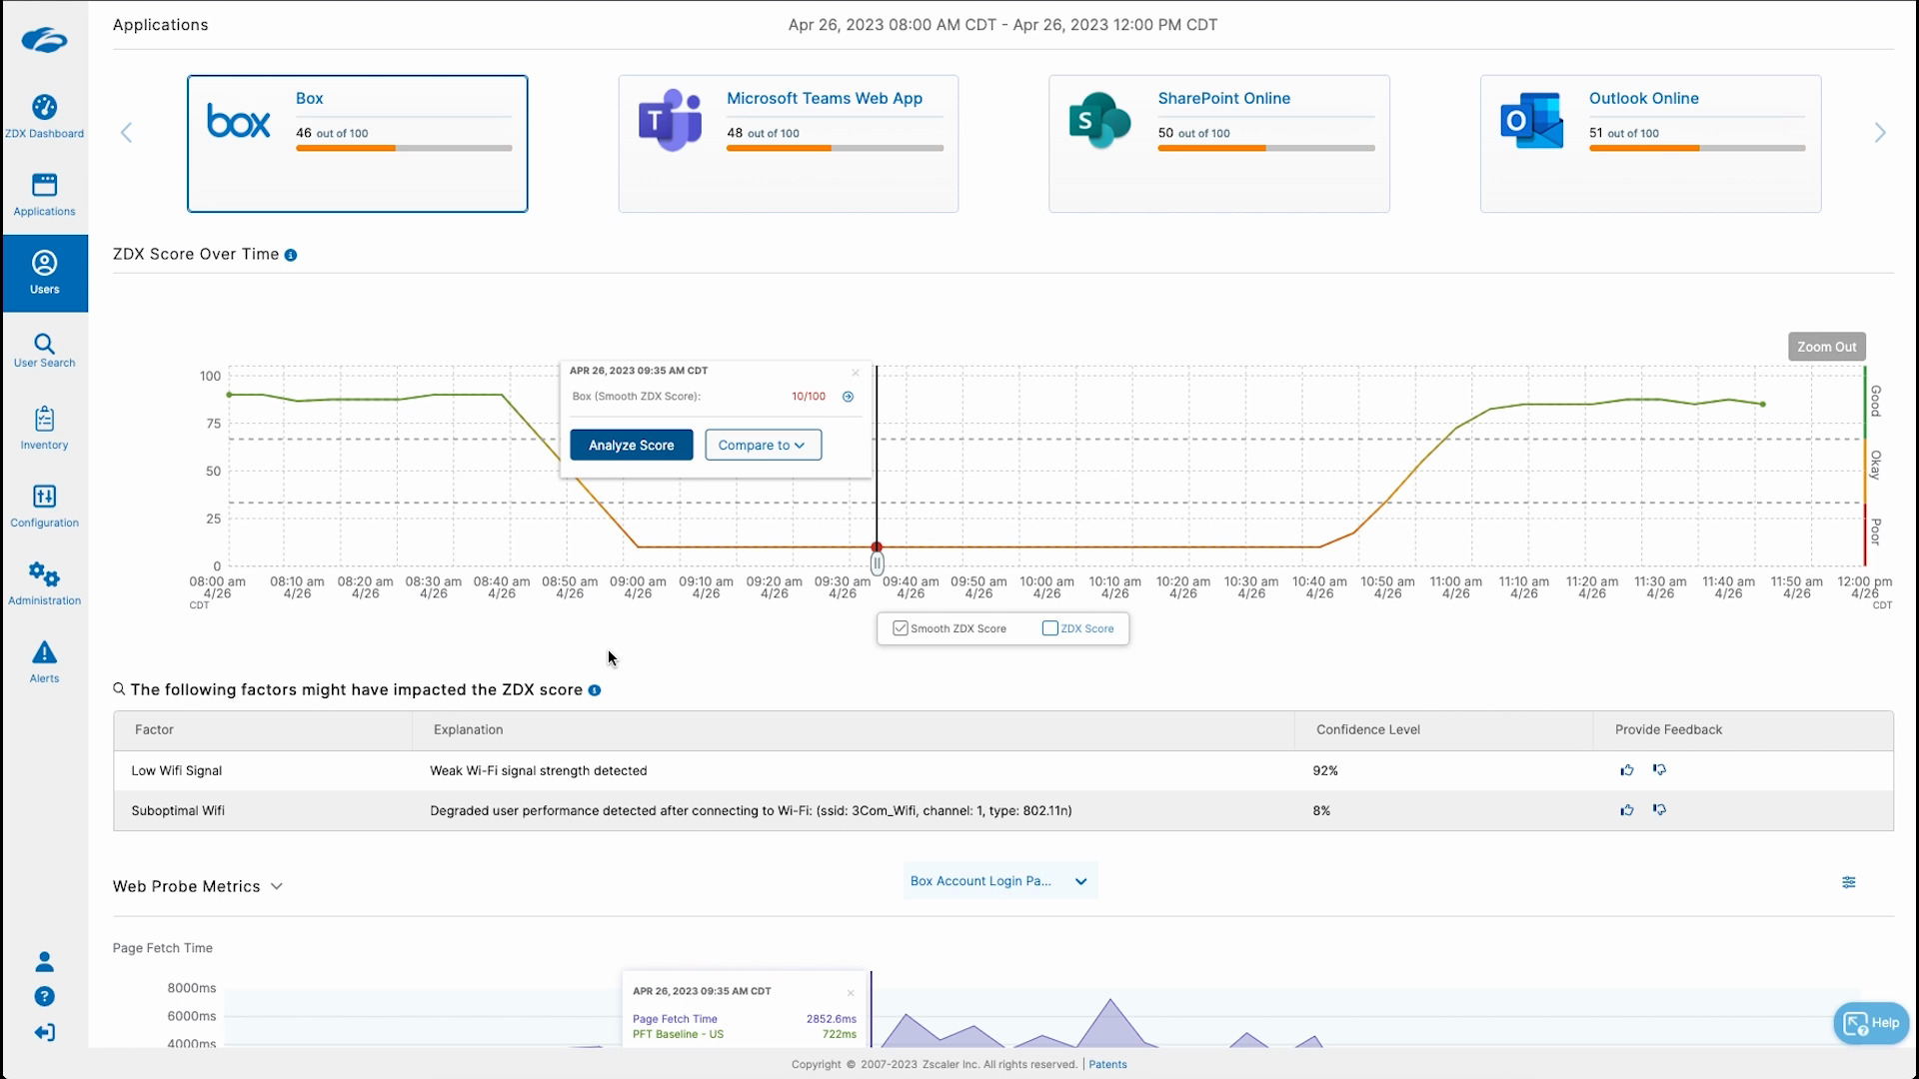Open the Alerts sidebar item
Viewport: 1919px width, 1079px height.
point(44,662)
